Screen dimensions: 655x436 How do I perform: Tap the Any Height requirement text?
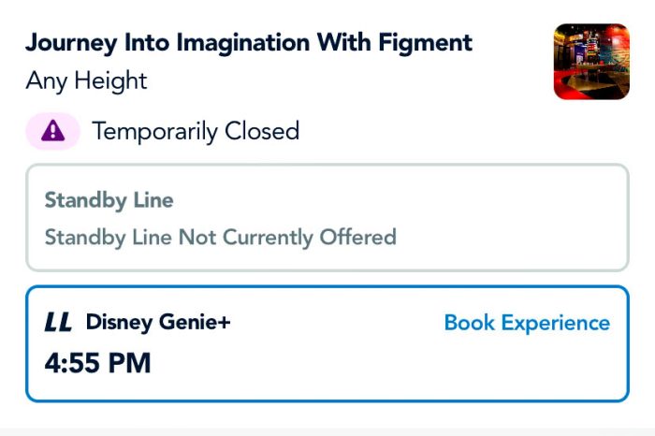[x=86, y=80]
